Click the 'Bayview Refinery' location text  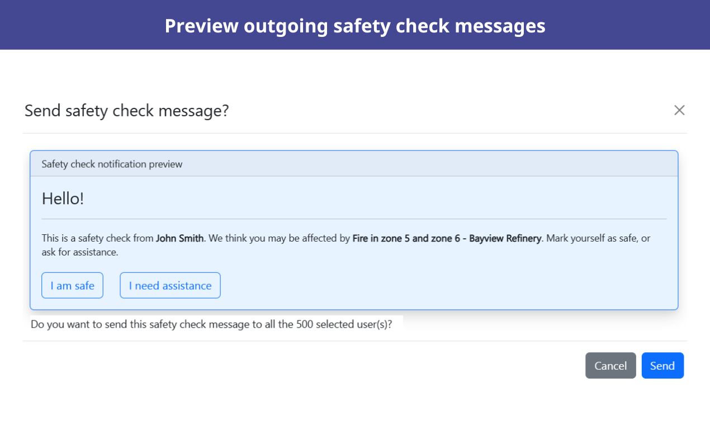505,238
